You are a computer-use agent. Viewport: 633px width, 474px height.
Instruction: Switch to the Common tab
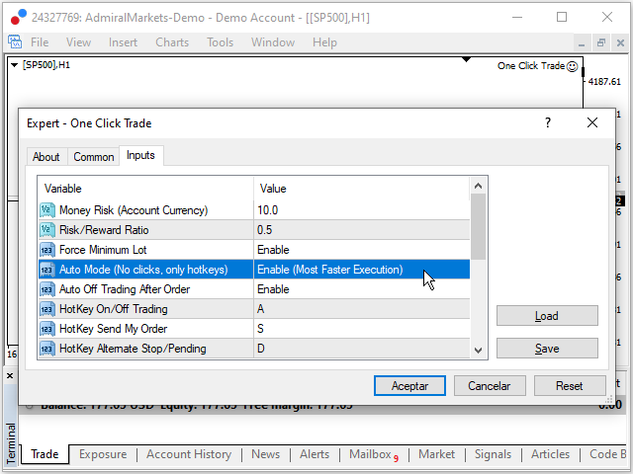[x=94, y=157]
